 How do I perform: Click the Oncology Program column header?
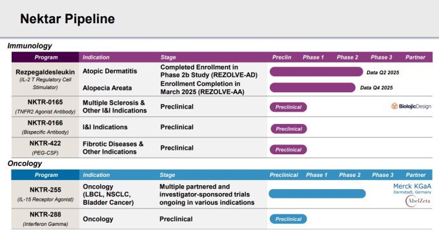pyautogui.click(x=45, y=175)
